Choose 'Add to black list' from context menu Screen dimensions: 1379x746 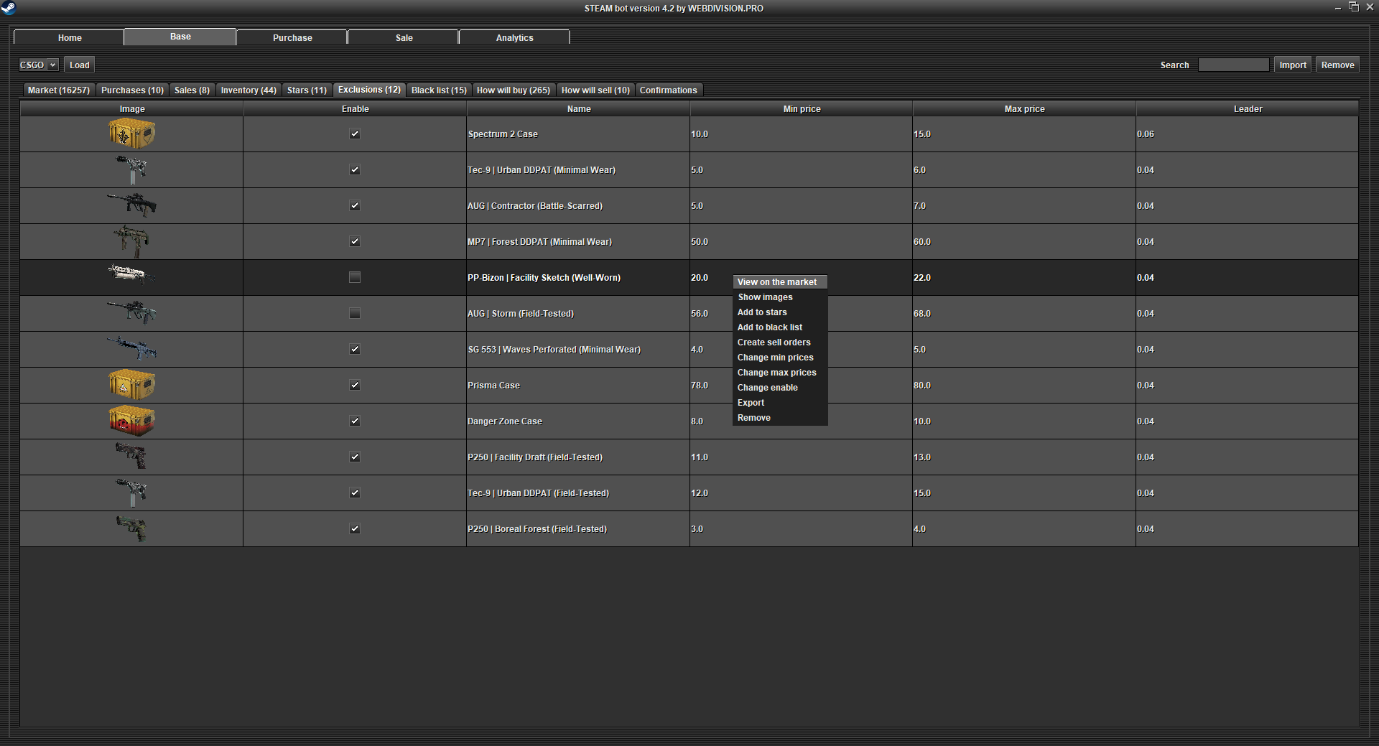point(769,327)
